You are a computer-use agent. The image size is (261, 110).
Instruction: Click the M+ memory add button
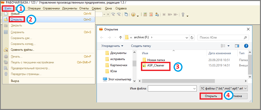[x=170, y=14]
